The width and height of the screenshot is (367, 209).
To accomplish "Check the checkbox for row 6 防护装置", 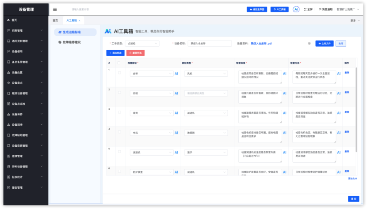I will click(119, 172).
